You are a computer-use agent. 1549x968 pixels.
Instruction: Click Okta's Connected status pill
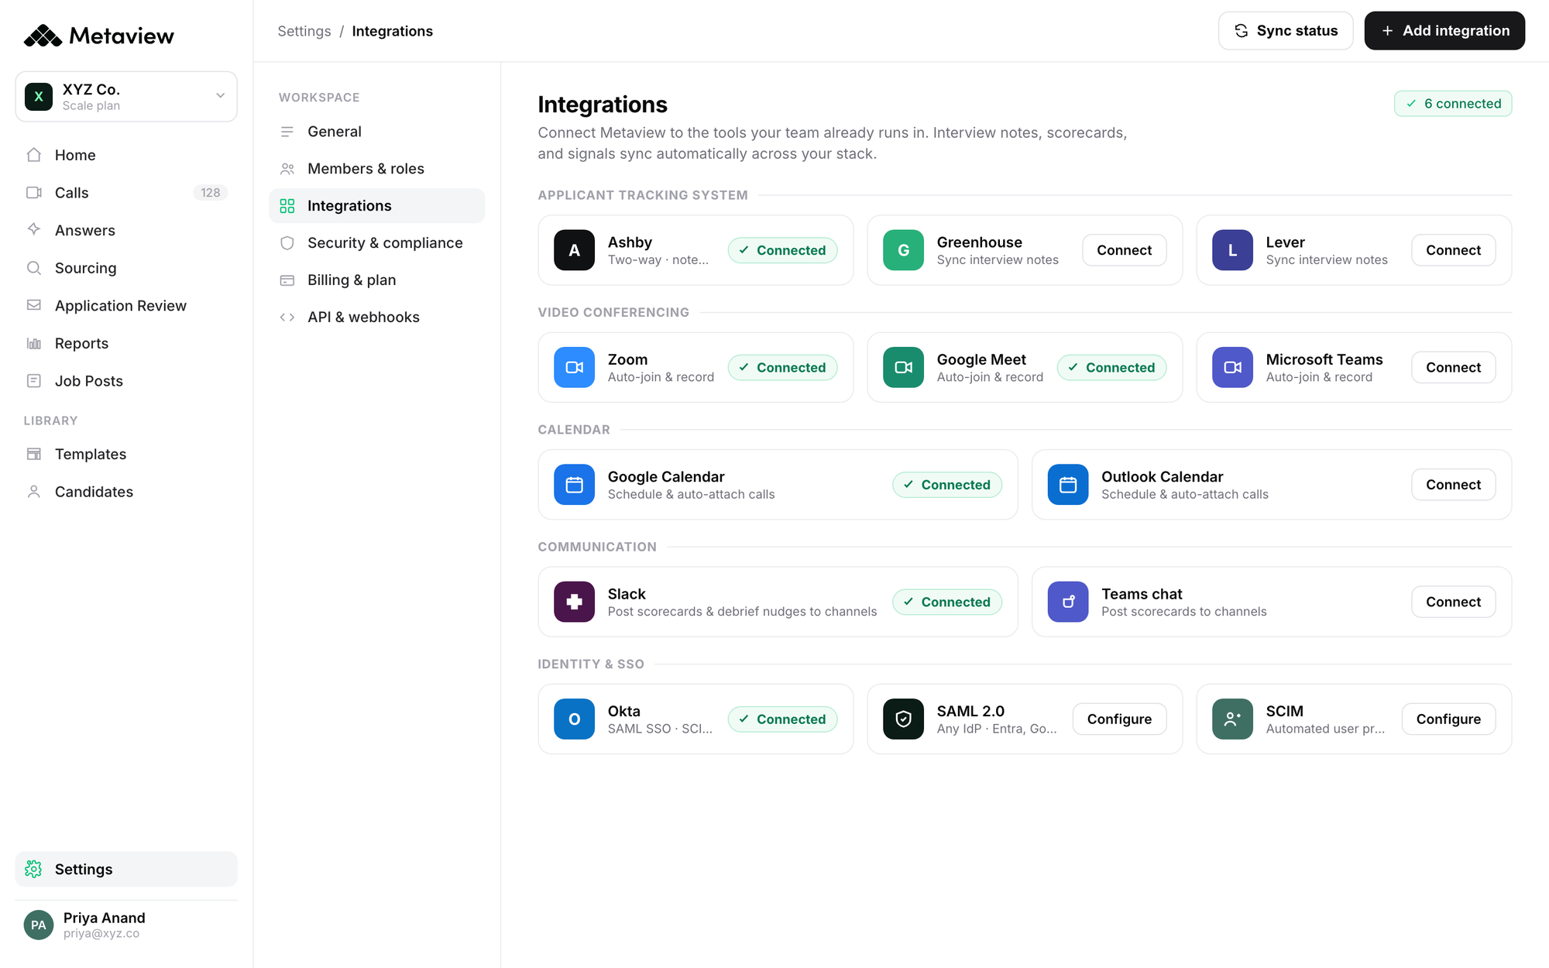[x=782, y=719]
